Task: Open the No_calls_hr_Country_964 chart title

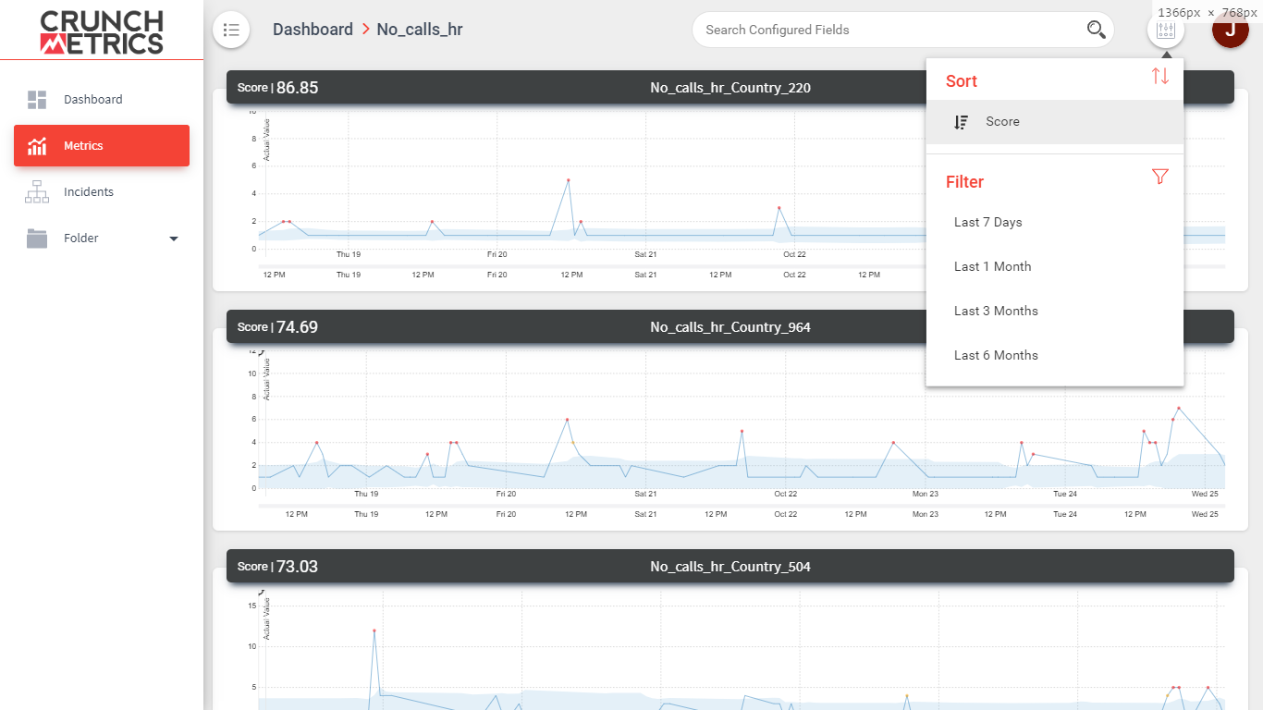Action: click(x=730, y=327)
